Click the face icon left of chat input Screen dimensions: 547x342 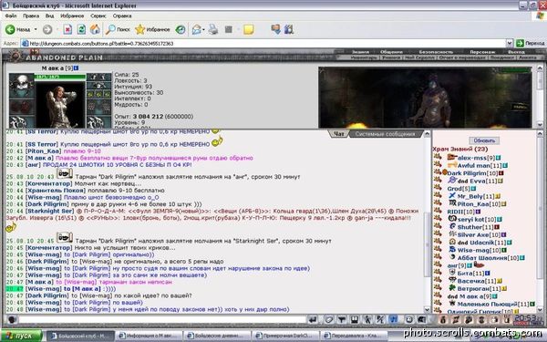coord(12,319)
